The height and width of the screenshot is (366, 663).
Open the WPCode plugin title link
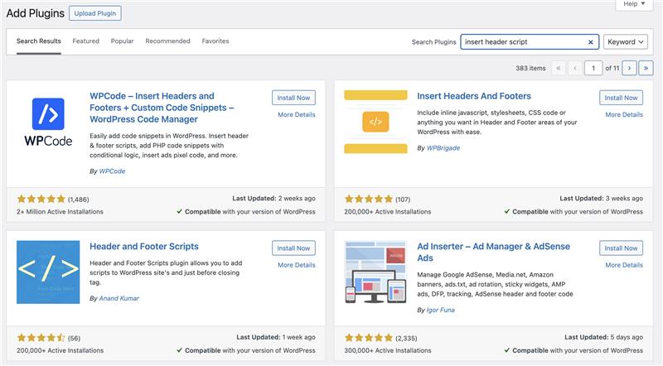162,108
